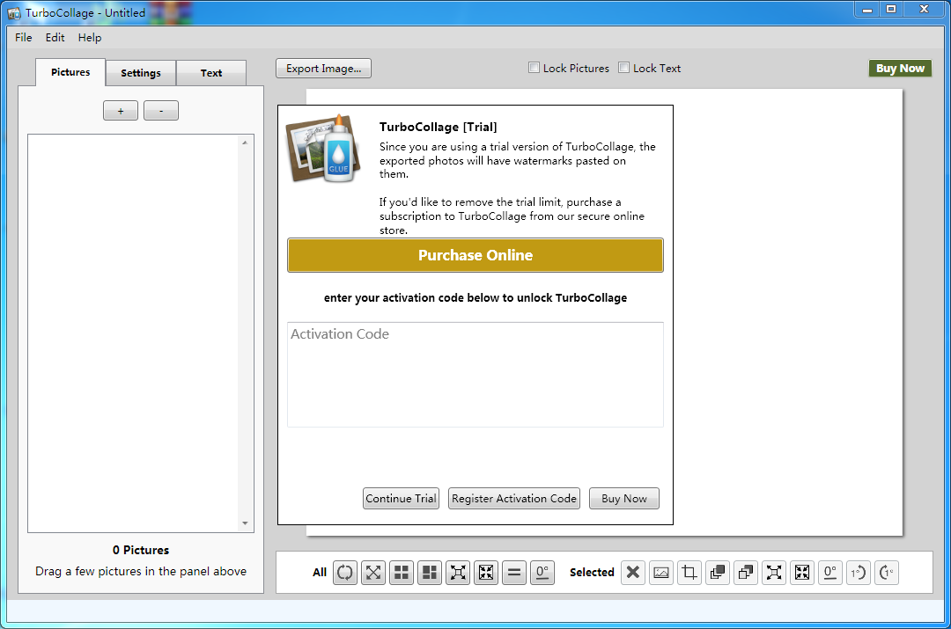Delete selected picture with X icon
Screen dimensions: 951x629
[x=632, y=572]
